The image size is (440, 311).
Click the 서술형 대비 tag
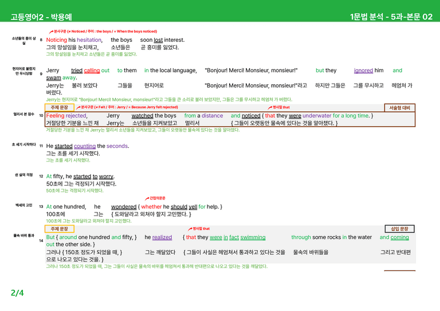pyautogui.click(x=399, y=108)
